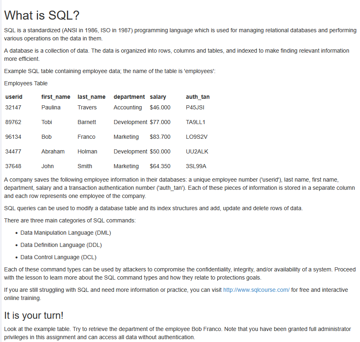Image resolution: width=360 pixels, height=342 pixels.
Task: Click the Data Manipulation Language (DML) bullet
Action: 65,233
